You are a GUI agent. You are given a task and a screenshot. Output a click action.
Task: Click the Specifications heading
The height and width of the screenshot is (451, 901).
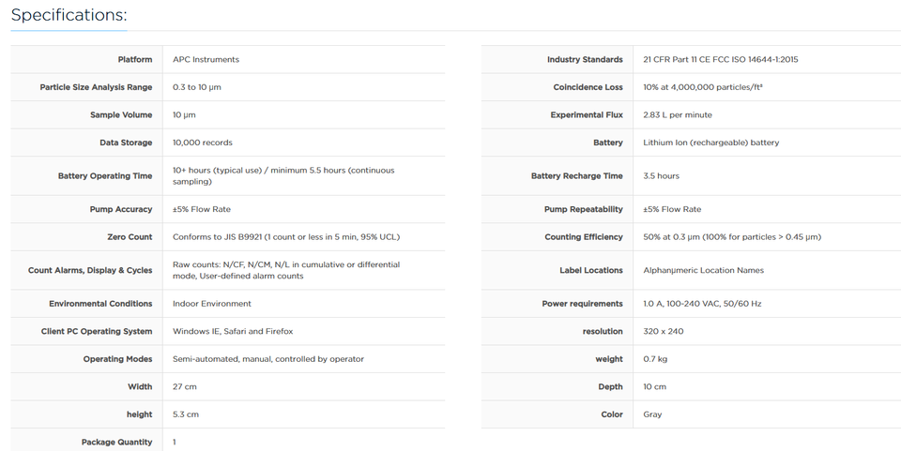tap(69, 15)
